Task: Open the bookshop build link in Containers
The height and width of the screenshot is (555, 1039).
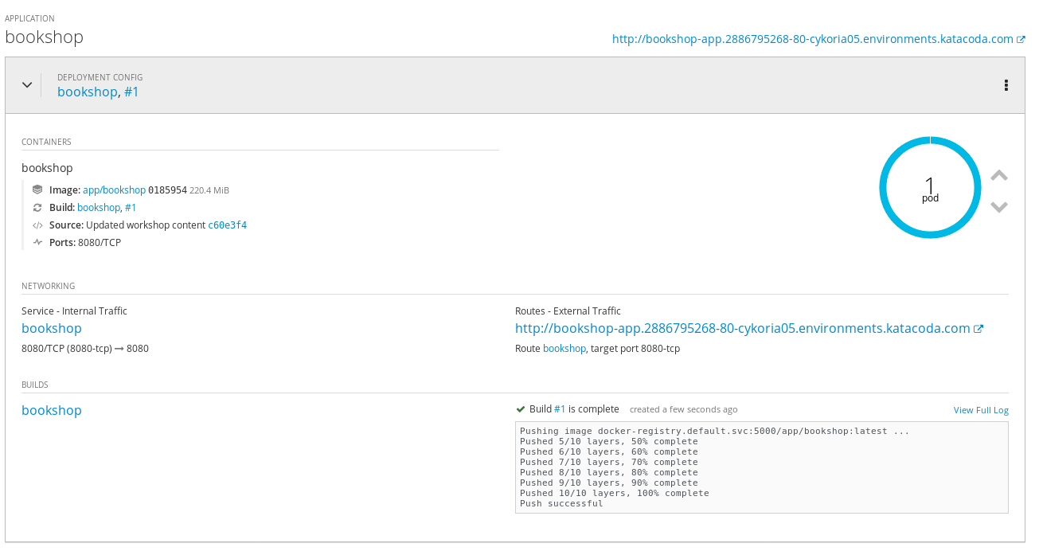Action: click(98, 208)
